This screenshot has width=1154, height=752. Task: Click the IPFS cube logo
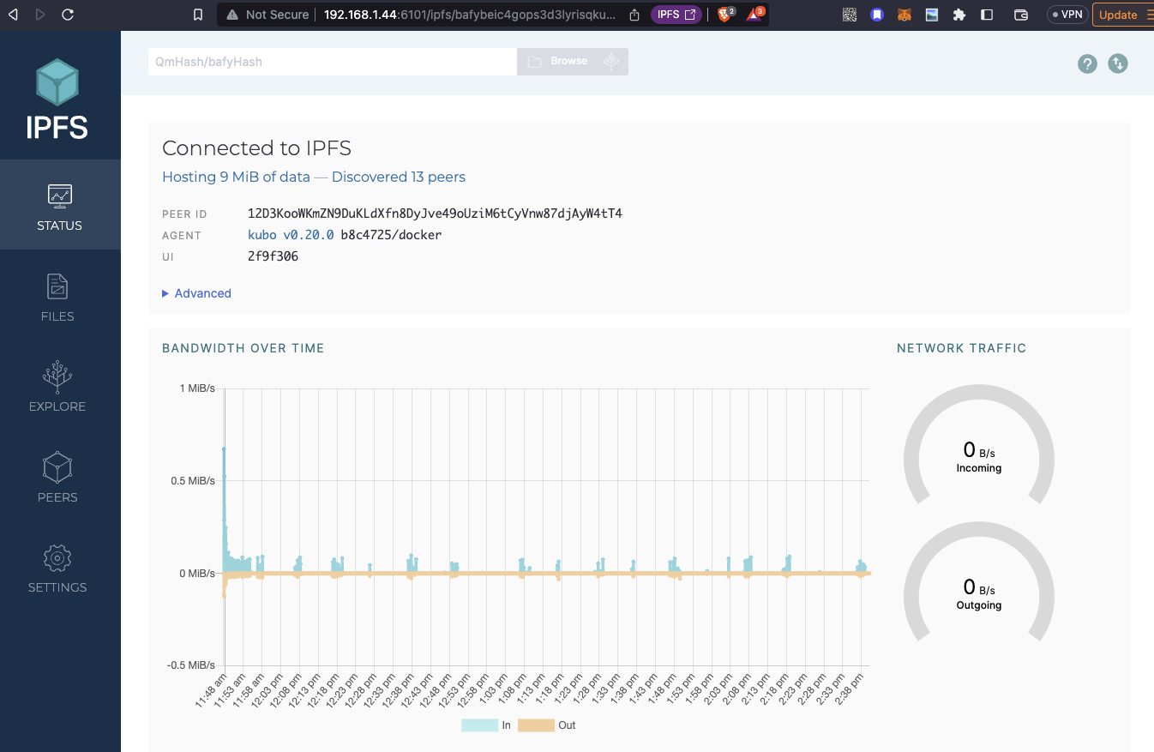pyautogui.click(x=57, y=84)
